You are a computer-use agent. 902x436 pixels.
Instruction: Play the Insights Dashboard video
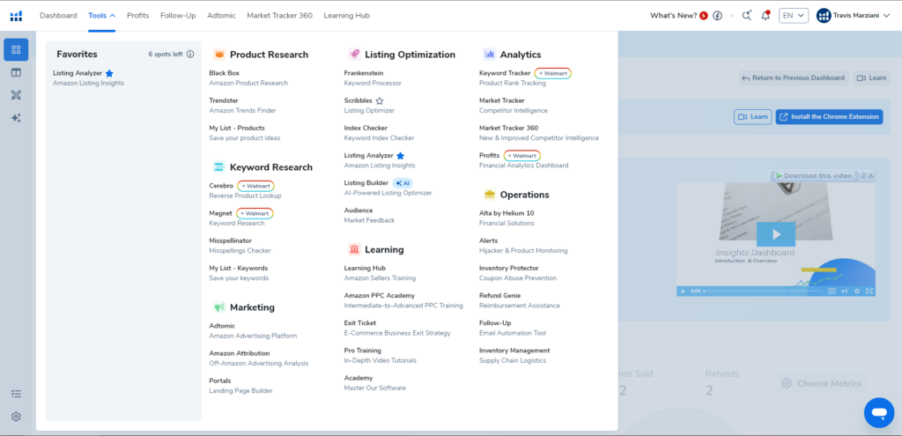pos(776,234)
